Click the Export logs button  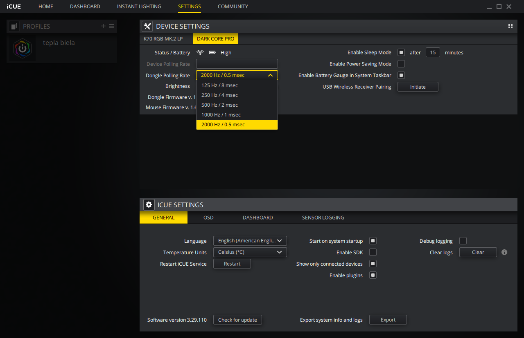point(388,320)
